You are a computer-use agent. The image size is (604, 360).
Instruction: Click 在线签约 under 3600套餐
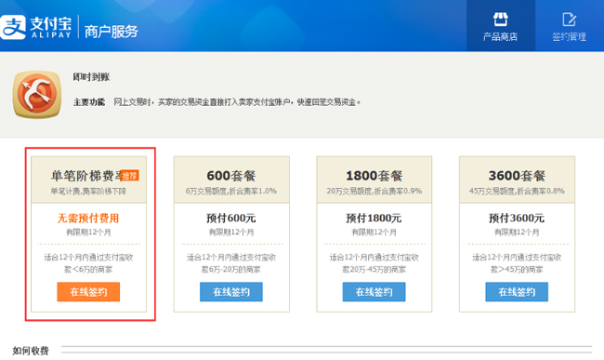pyautogui.click(x=517, y=292)
